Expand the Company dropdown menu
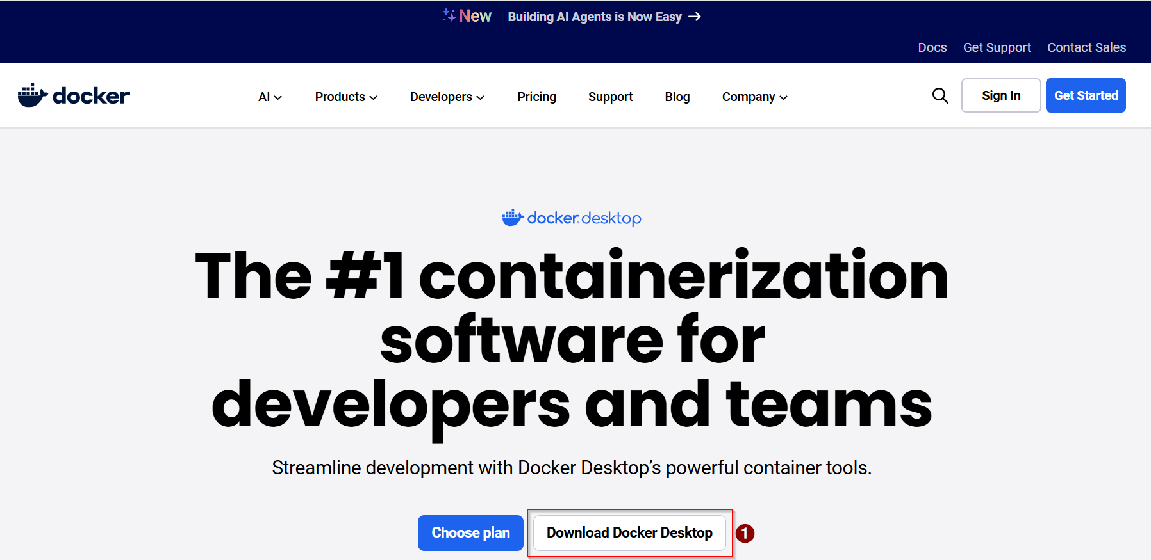 point(754,97)
